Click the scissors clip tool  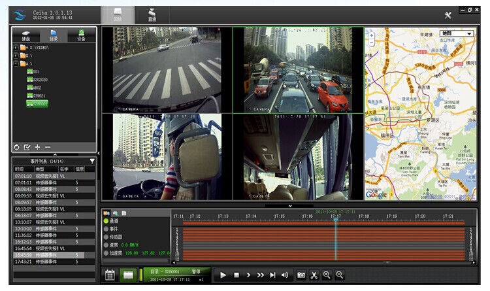(314, 275)
